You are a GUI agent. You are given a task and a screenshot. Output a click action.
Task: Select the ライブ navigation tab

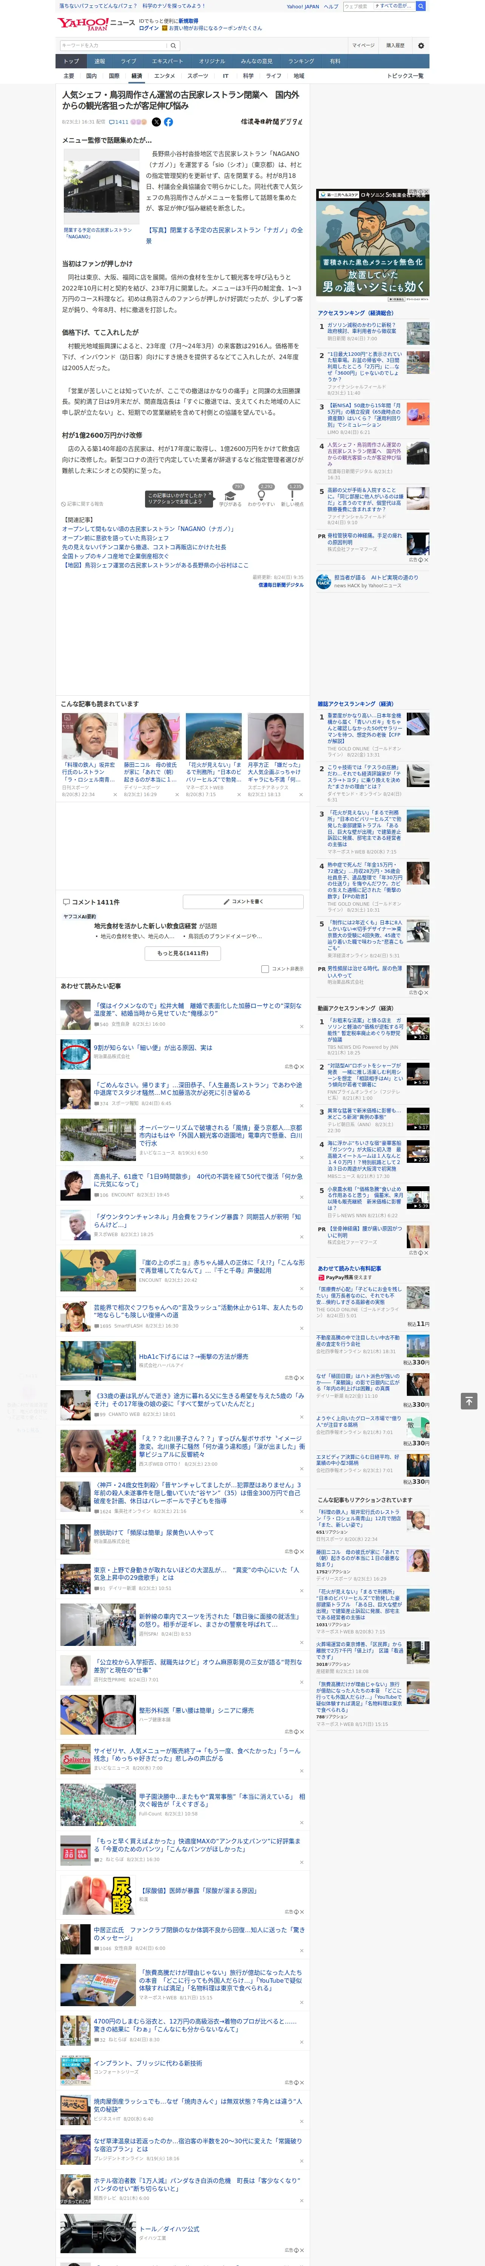point(128,62)
